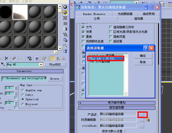
Task: Click the magnet snap icon in main toolbar
Action: pos(72,5)
